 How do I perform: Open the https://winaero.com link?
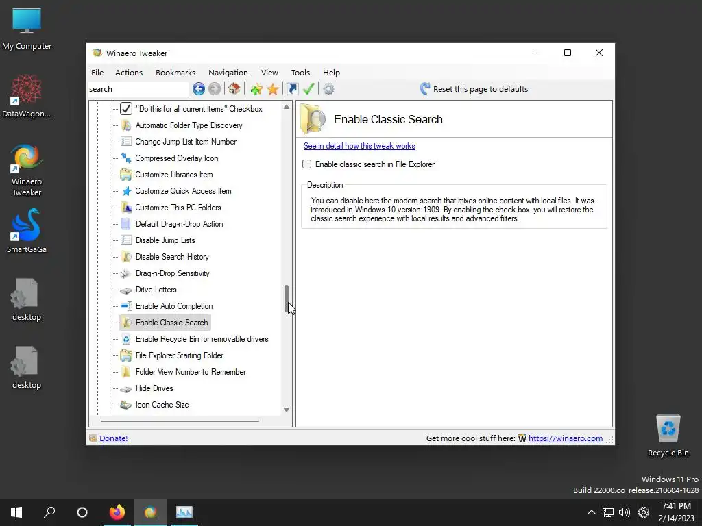click(x=566, y=438)
